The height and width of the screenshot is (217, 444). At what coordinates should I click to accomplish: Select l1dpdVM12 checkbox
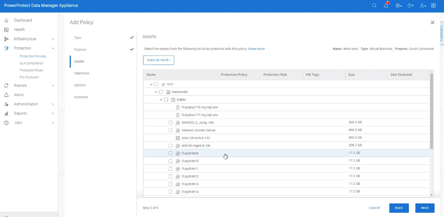pyautogui.click(x=170, y=177)
